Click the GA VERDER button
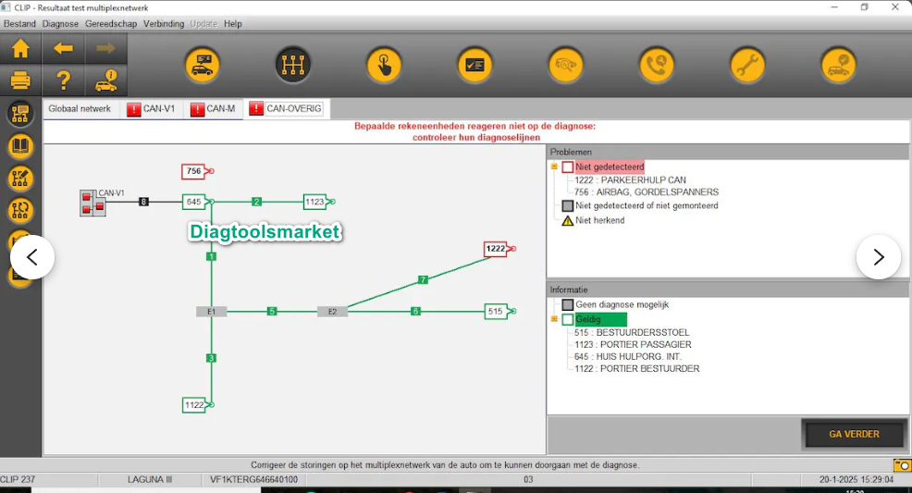 point(854,434)
